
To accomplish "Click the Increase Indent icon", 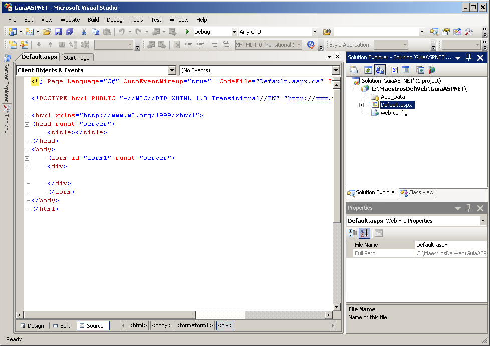I will 200,45.
